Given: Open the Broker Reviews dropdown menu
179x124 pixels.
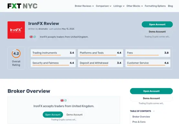Looking at the screenshot, I should [x=84, y=6].
